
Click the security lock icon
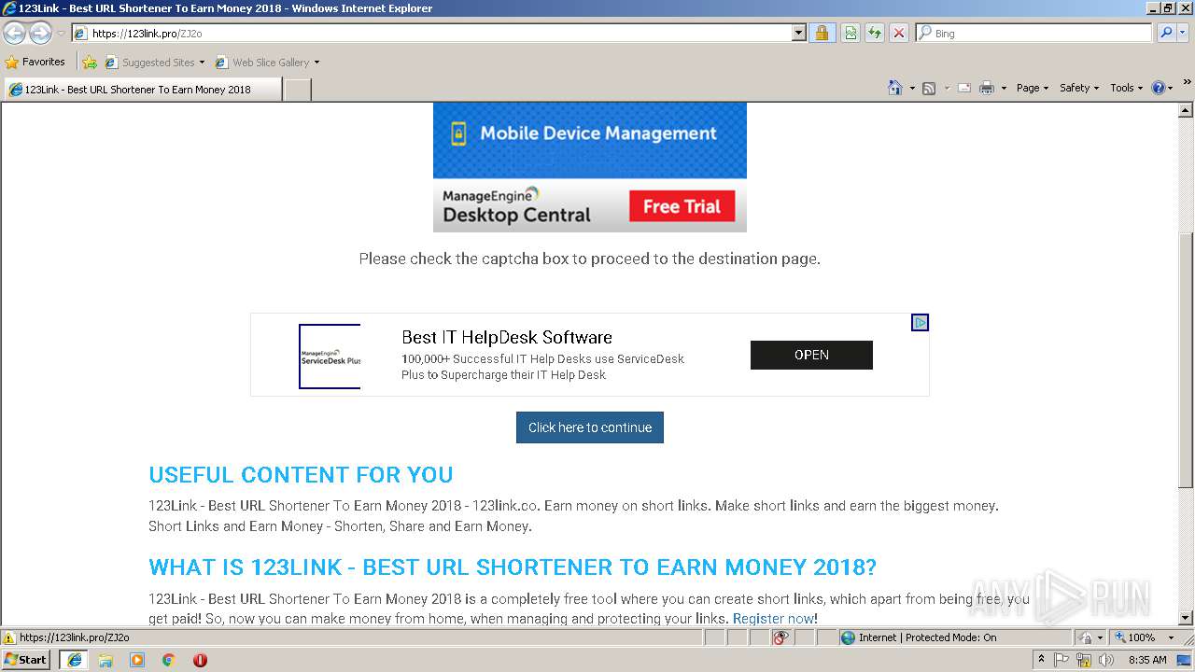click(x=822, y=33)
